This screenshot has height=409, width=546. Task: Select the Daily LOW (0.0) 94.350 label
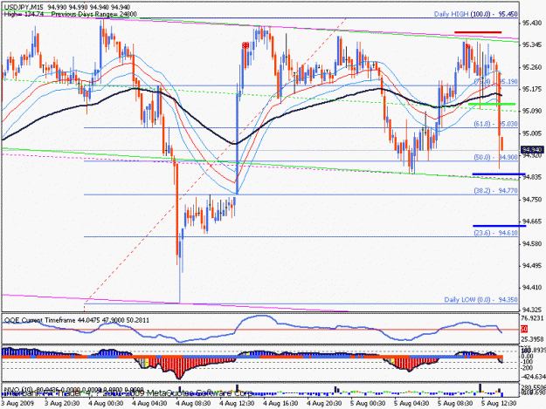[480, 299]
